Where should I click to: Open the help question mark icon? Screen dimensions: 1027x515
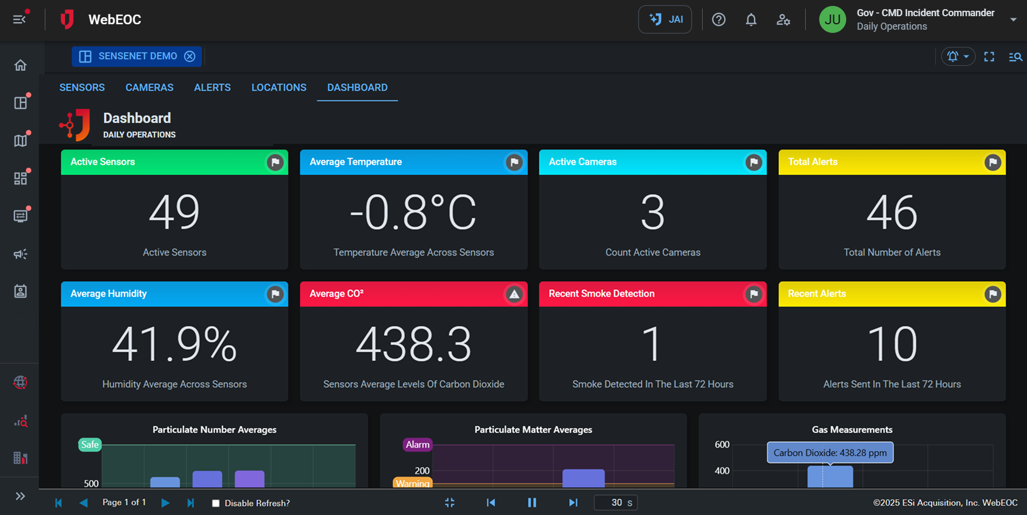(x=718, y=20)
